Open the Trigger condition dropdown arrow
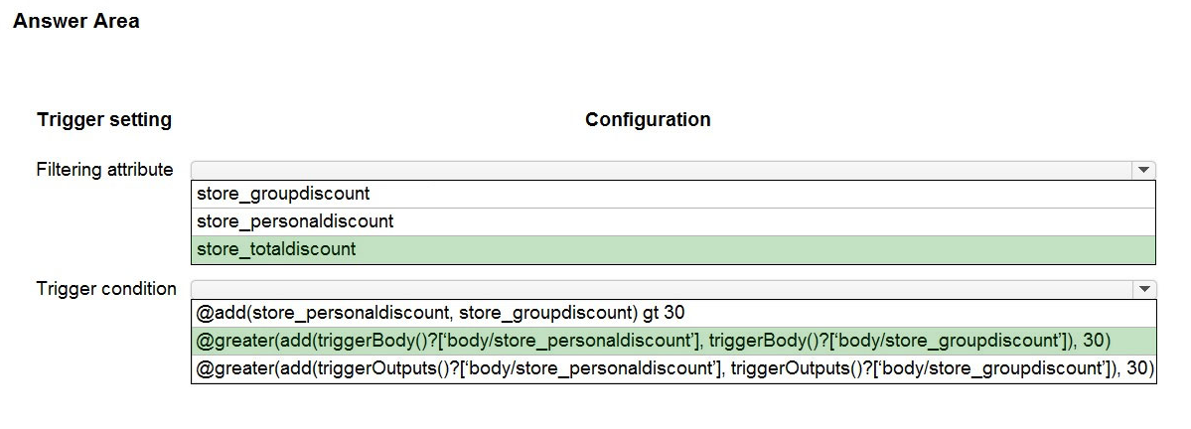1191x429 pixels. (1145, 289)
